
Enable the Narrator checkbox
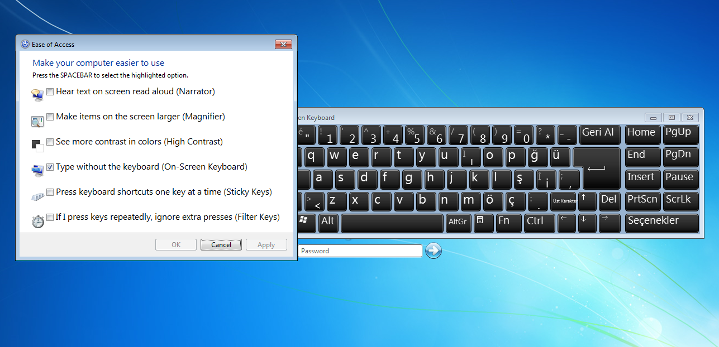50,91
